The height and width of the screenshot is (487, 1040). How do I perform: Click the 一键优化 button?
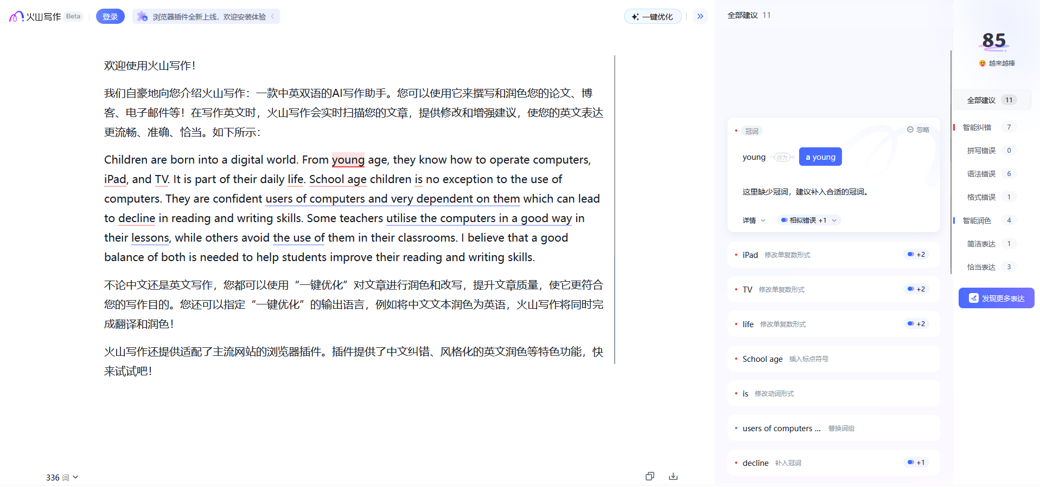tap(653, 17)
